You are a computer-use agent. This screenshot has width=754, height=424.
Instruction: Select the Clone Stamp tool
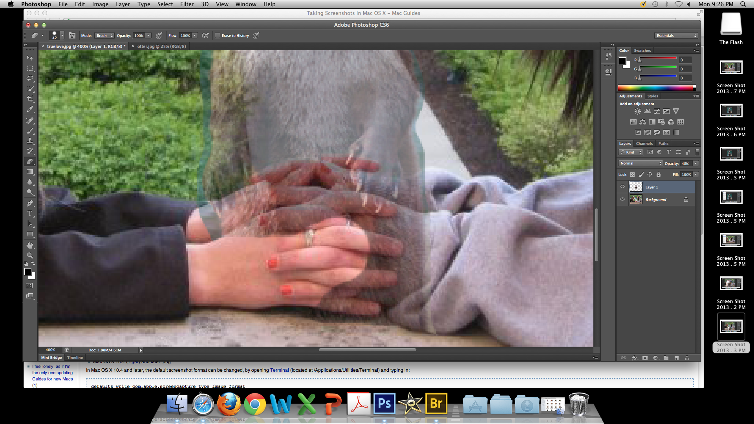[x=30, y=141]
